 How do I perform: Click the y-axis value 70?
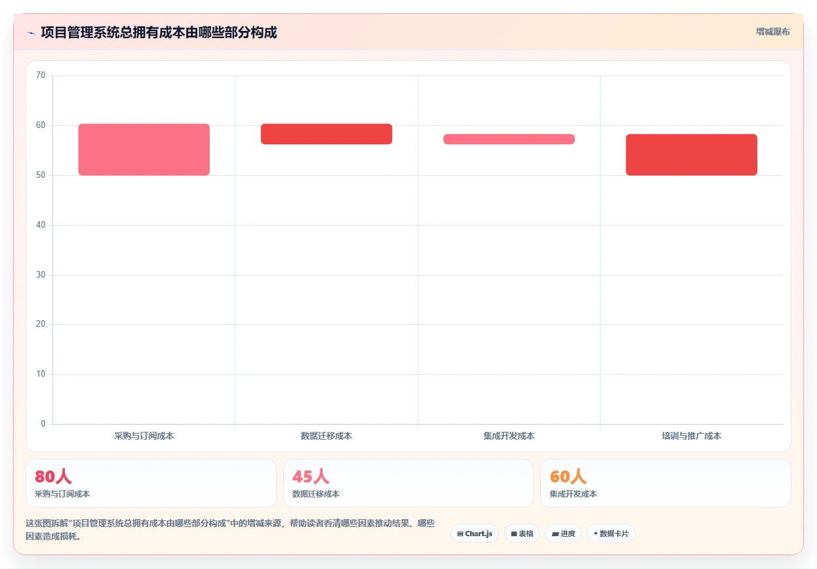[x=41, y=75]
